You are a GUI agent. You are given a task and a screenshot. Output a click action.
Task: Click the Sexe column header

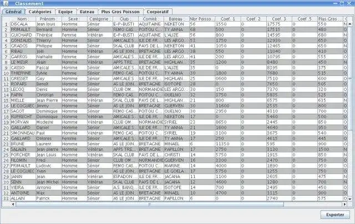(74, 19)
